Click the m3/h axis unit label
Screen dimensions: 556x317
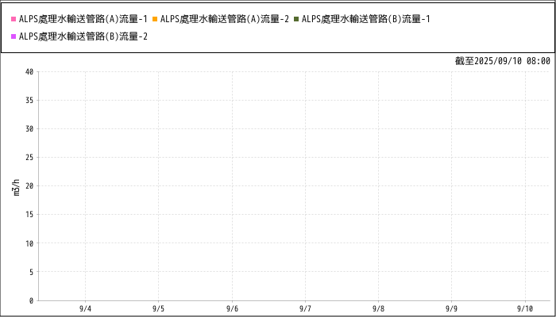pyautogui.click(x=17, y=188)
